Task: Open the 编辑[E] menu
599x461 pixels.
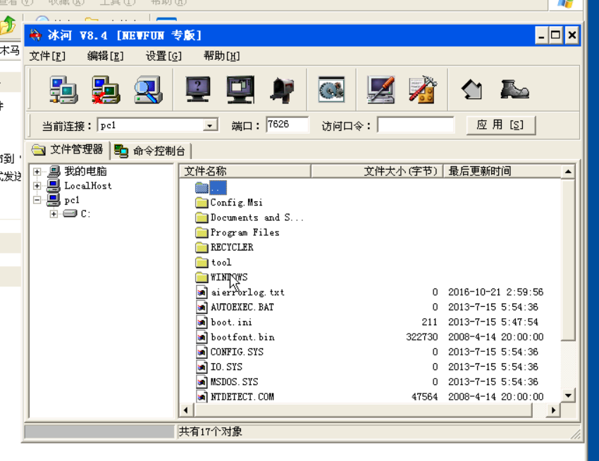Action: (x=106, y=56)
